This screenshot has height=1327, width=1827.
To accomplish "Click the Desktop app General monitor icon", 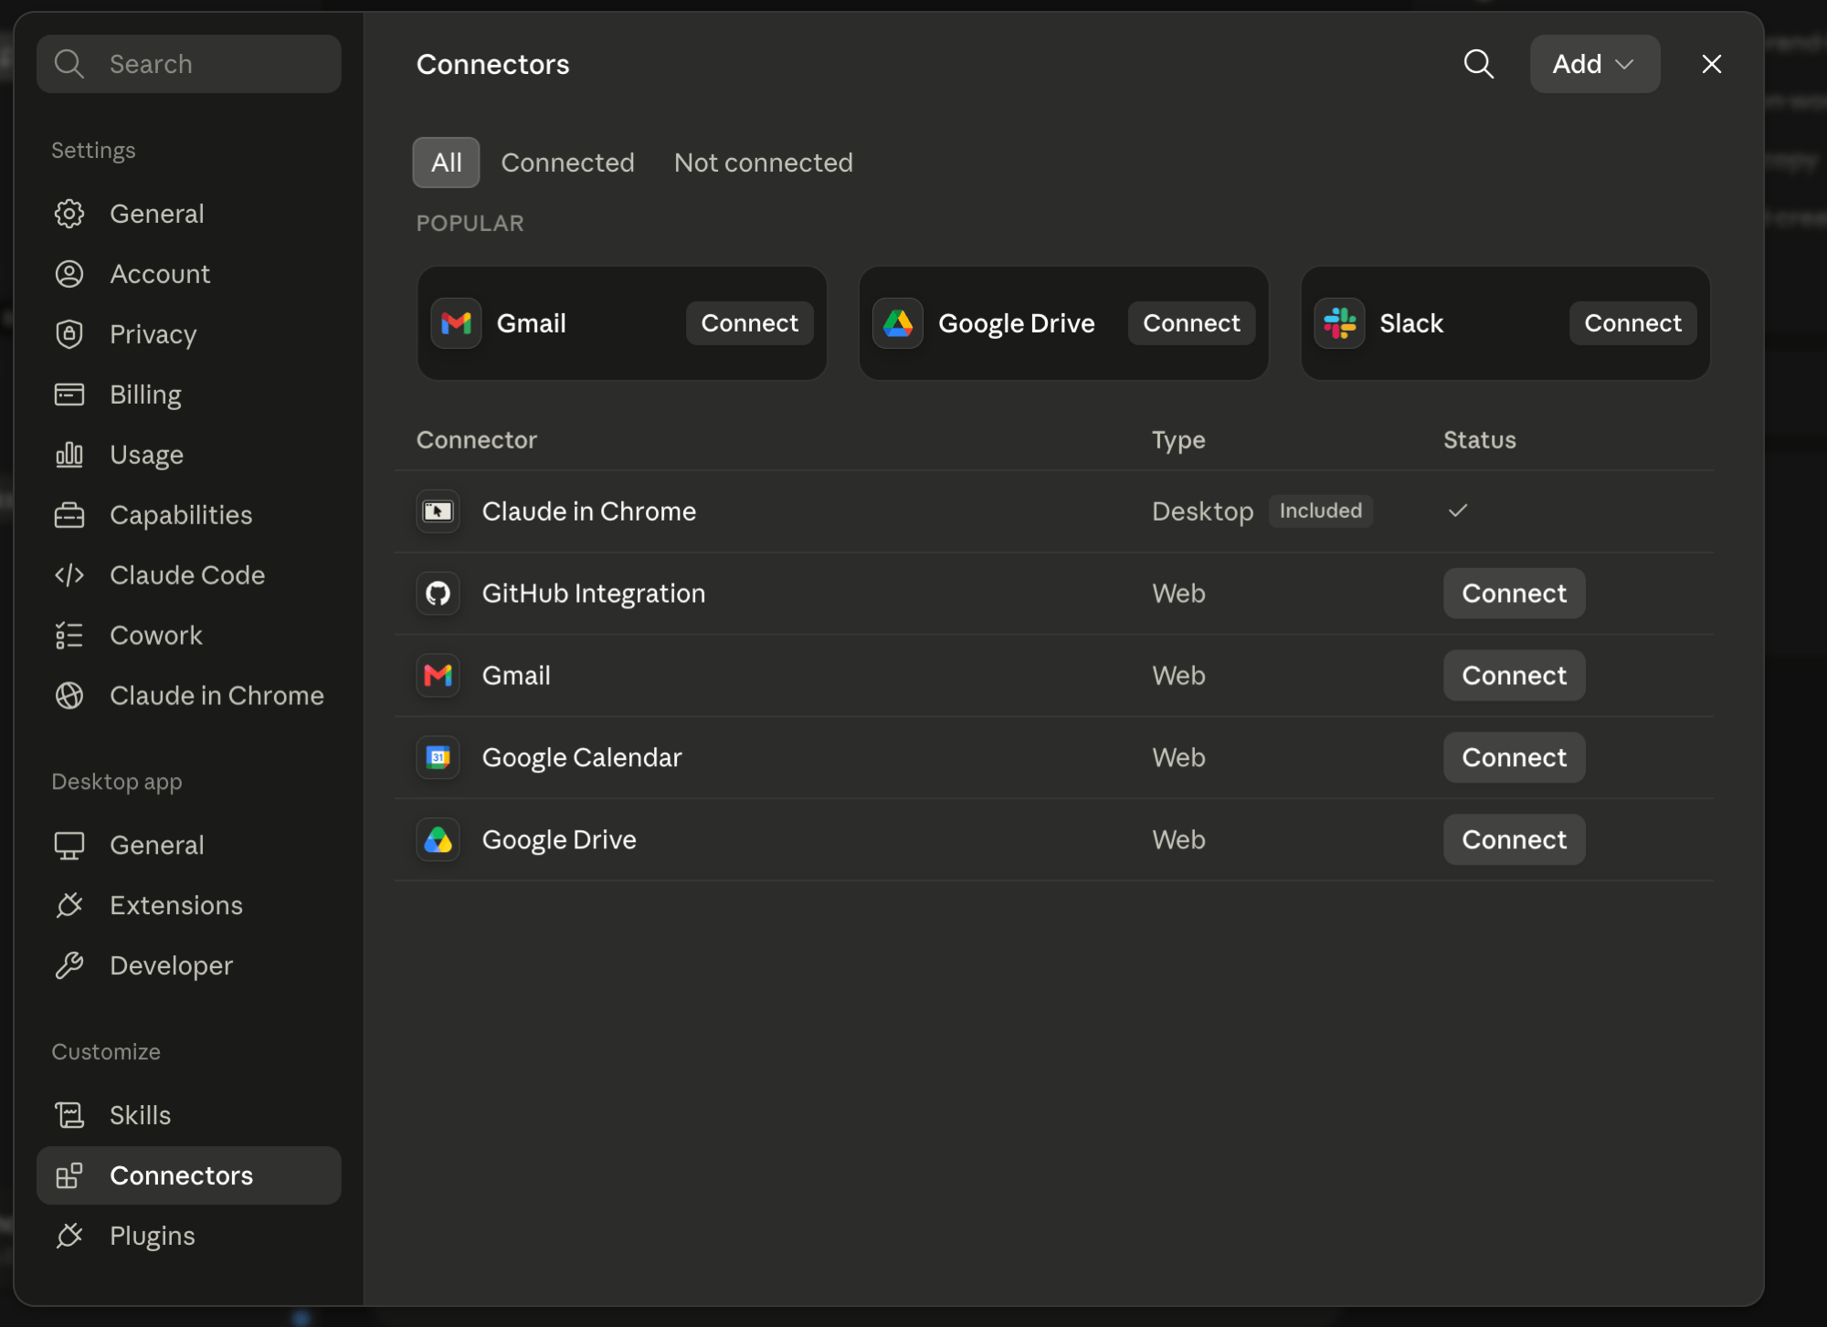I will (x=69, y=846).
